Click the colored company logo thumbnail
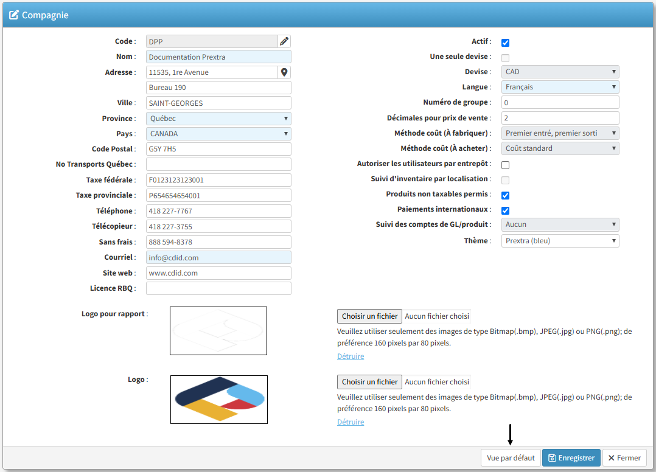Screen dimensions: 656x472 tap(218, 399)
